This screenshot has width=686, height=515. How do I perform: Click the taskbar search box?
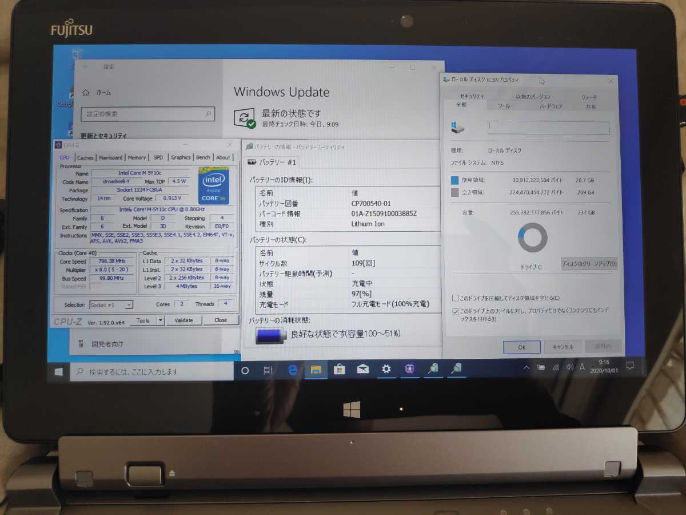coord(152,372)
